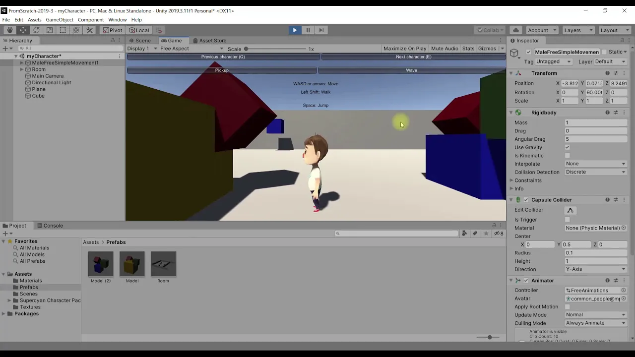The image size is (635, 357).
Task: Open Culling Mode dropdown
Action: pos(596,323)
